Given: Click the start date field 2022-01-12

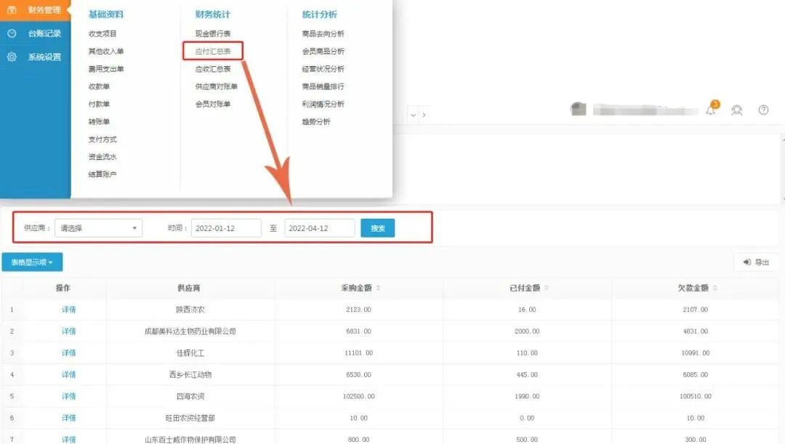Looking at the screenshot, I should click(226, 228).
